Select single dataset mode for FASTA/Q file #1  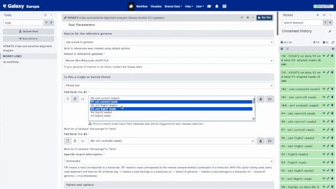pos(68,99)
